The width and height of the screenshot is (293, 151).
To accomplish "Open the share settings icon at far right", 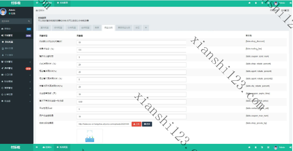I will (291, 3).
